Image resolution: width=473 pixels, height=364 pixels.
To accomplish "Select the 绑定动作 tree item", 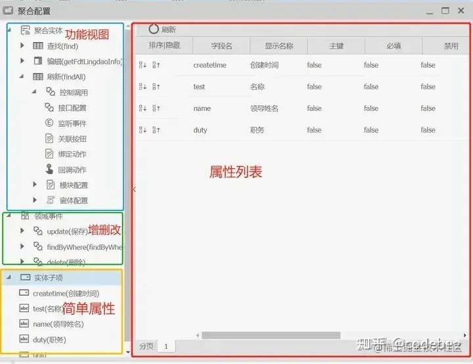I will pos(72,154).
